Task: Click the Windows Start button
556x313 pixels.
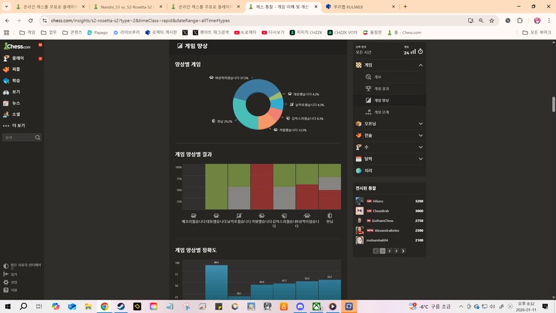Action: [x=7, y=306]
